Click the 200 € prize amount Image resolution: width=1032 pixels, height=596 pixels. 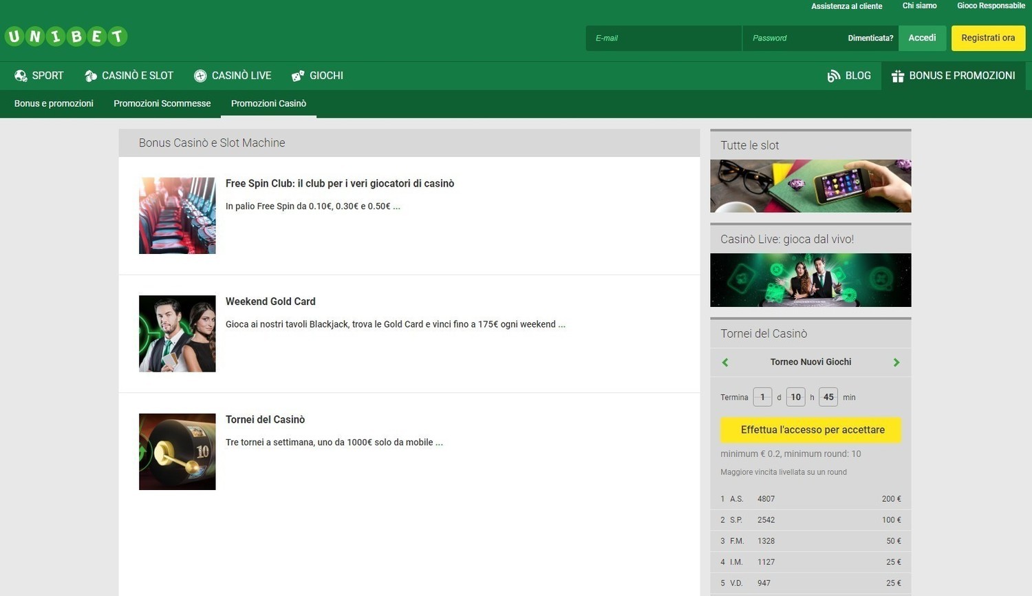point(891,499)
